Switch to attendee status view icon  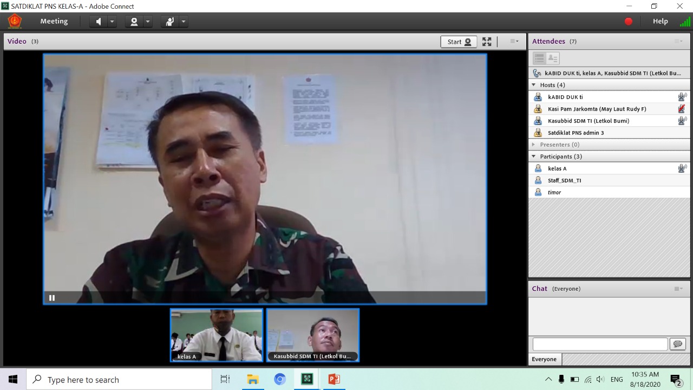pyautogui.click(x=553, y=58)
